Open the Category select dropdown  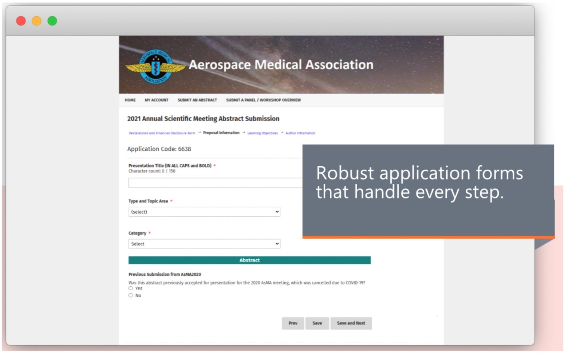[x=204, y=244]
